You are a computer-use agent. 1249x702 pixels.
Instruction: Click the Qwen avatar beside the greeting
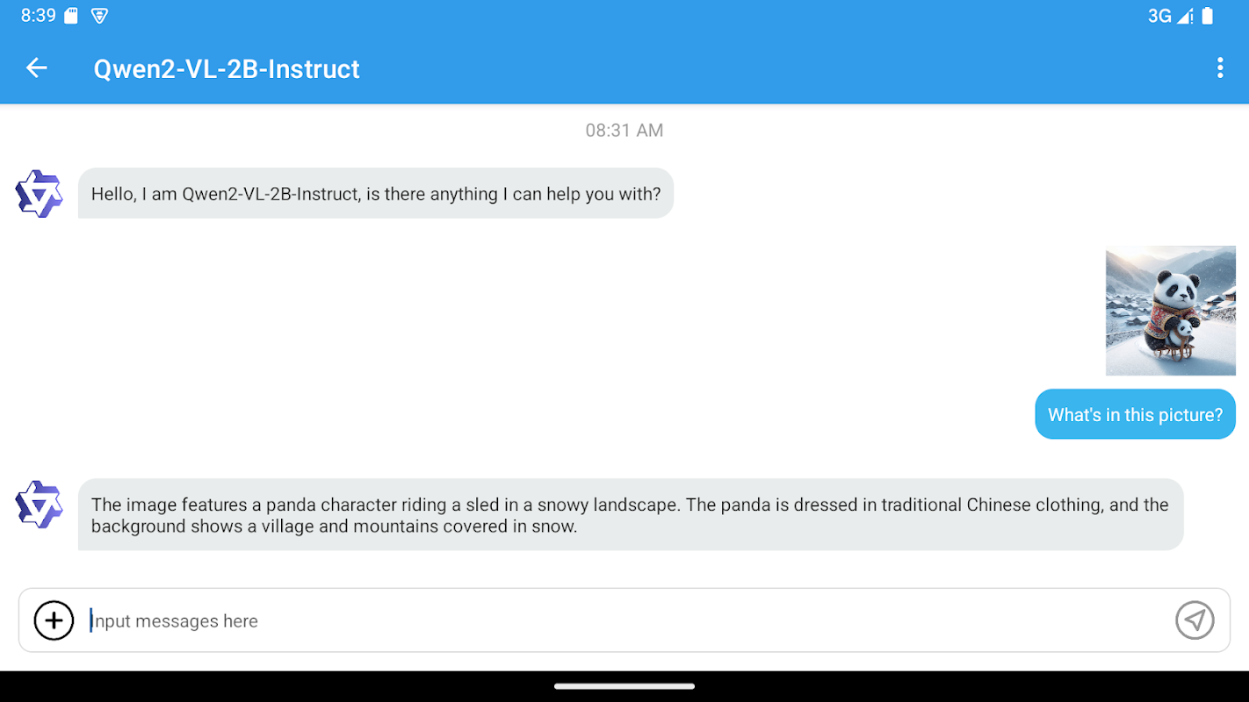[40, 193]
